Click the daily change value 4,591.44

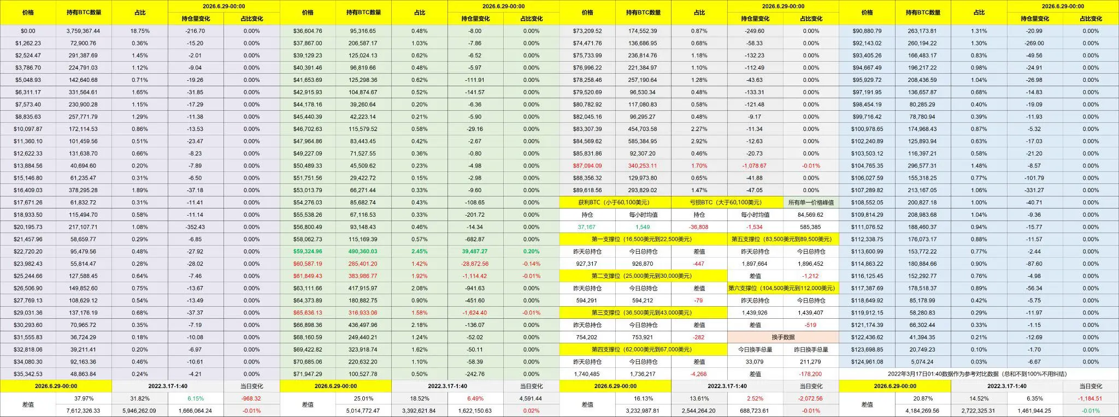point(531,398)
